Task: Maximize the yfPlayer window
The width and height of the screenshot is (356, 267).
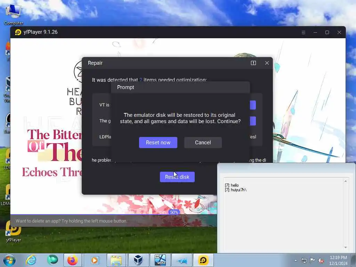Action: (327, 32)
